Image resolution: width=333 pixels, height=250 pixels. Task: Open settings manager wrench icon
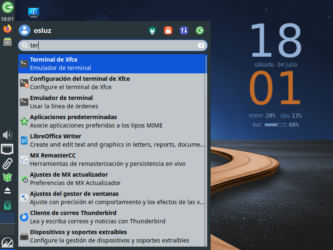[x=152, y=30]
